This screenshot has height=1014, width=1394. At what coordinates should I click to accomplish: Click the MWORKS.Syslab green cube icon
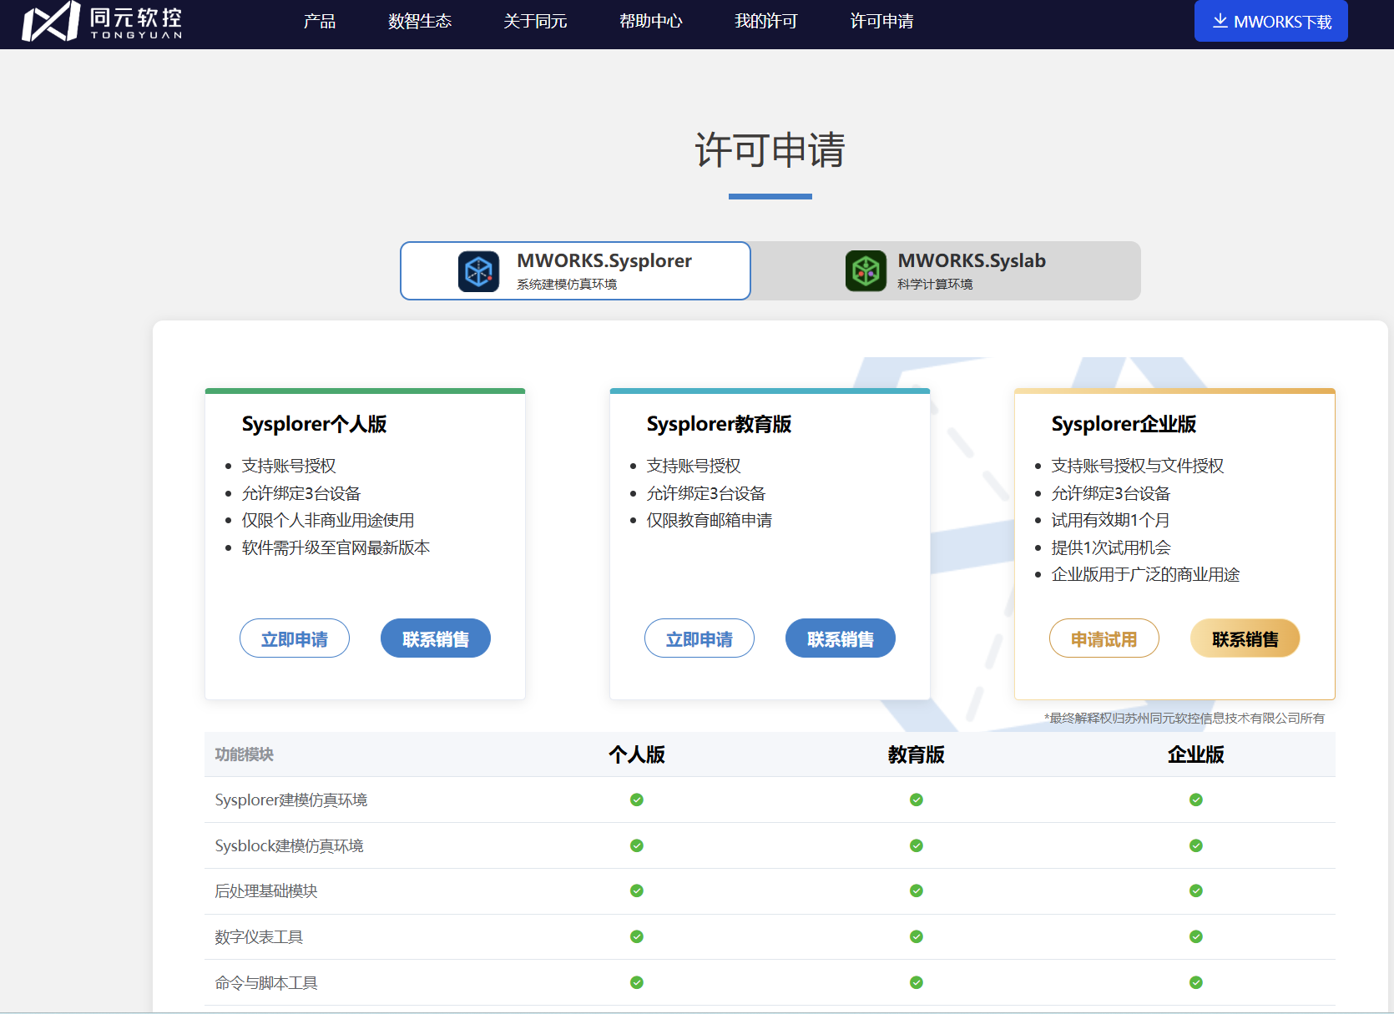[866, 271]
